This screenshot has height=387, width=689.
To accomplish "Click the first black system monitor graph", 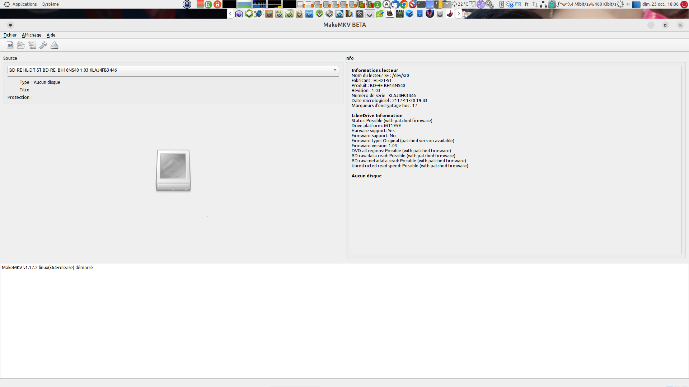I will [229, 4].
